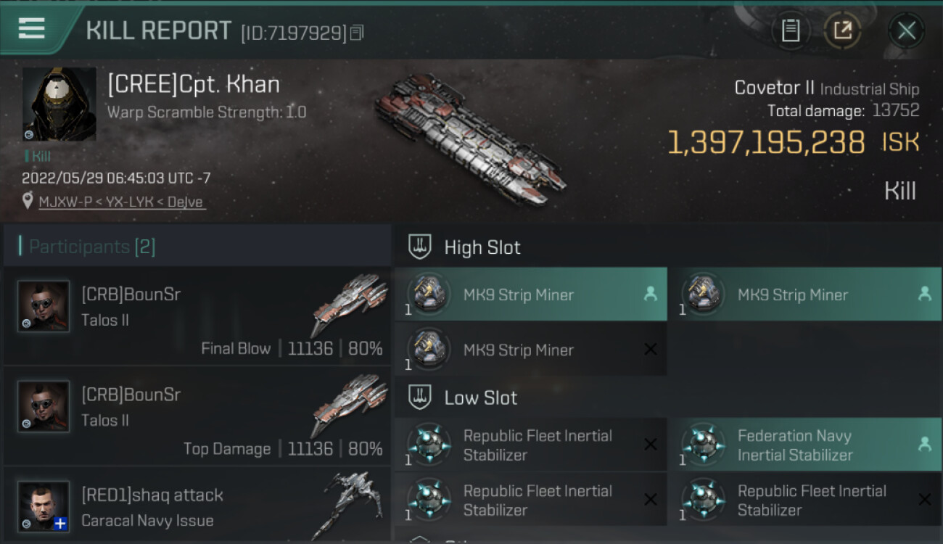943x544 pixels.
Task: Copy the kill report ID
Action: click(356, 33)
